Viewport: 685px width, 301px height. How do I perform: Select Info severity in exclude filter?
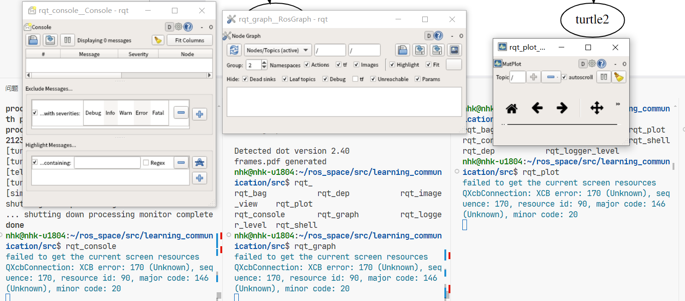110,113
